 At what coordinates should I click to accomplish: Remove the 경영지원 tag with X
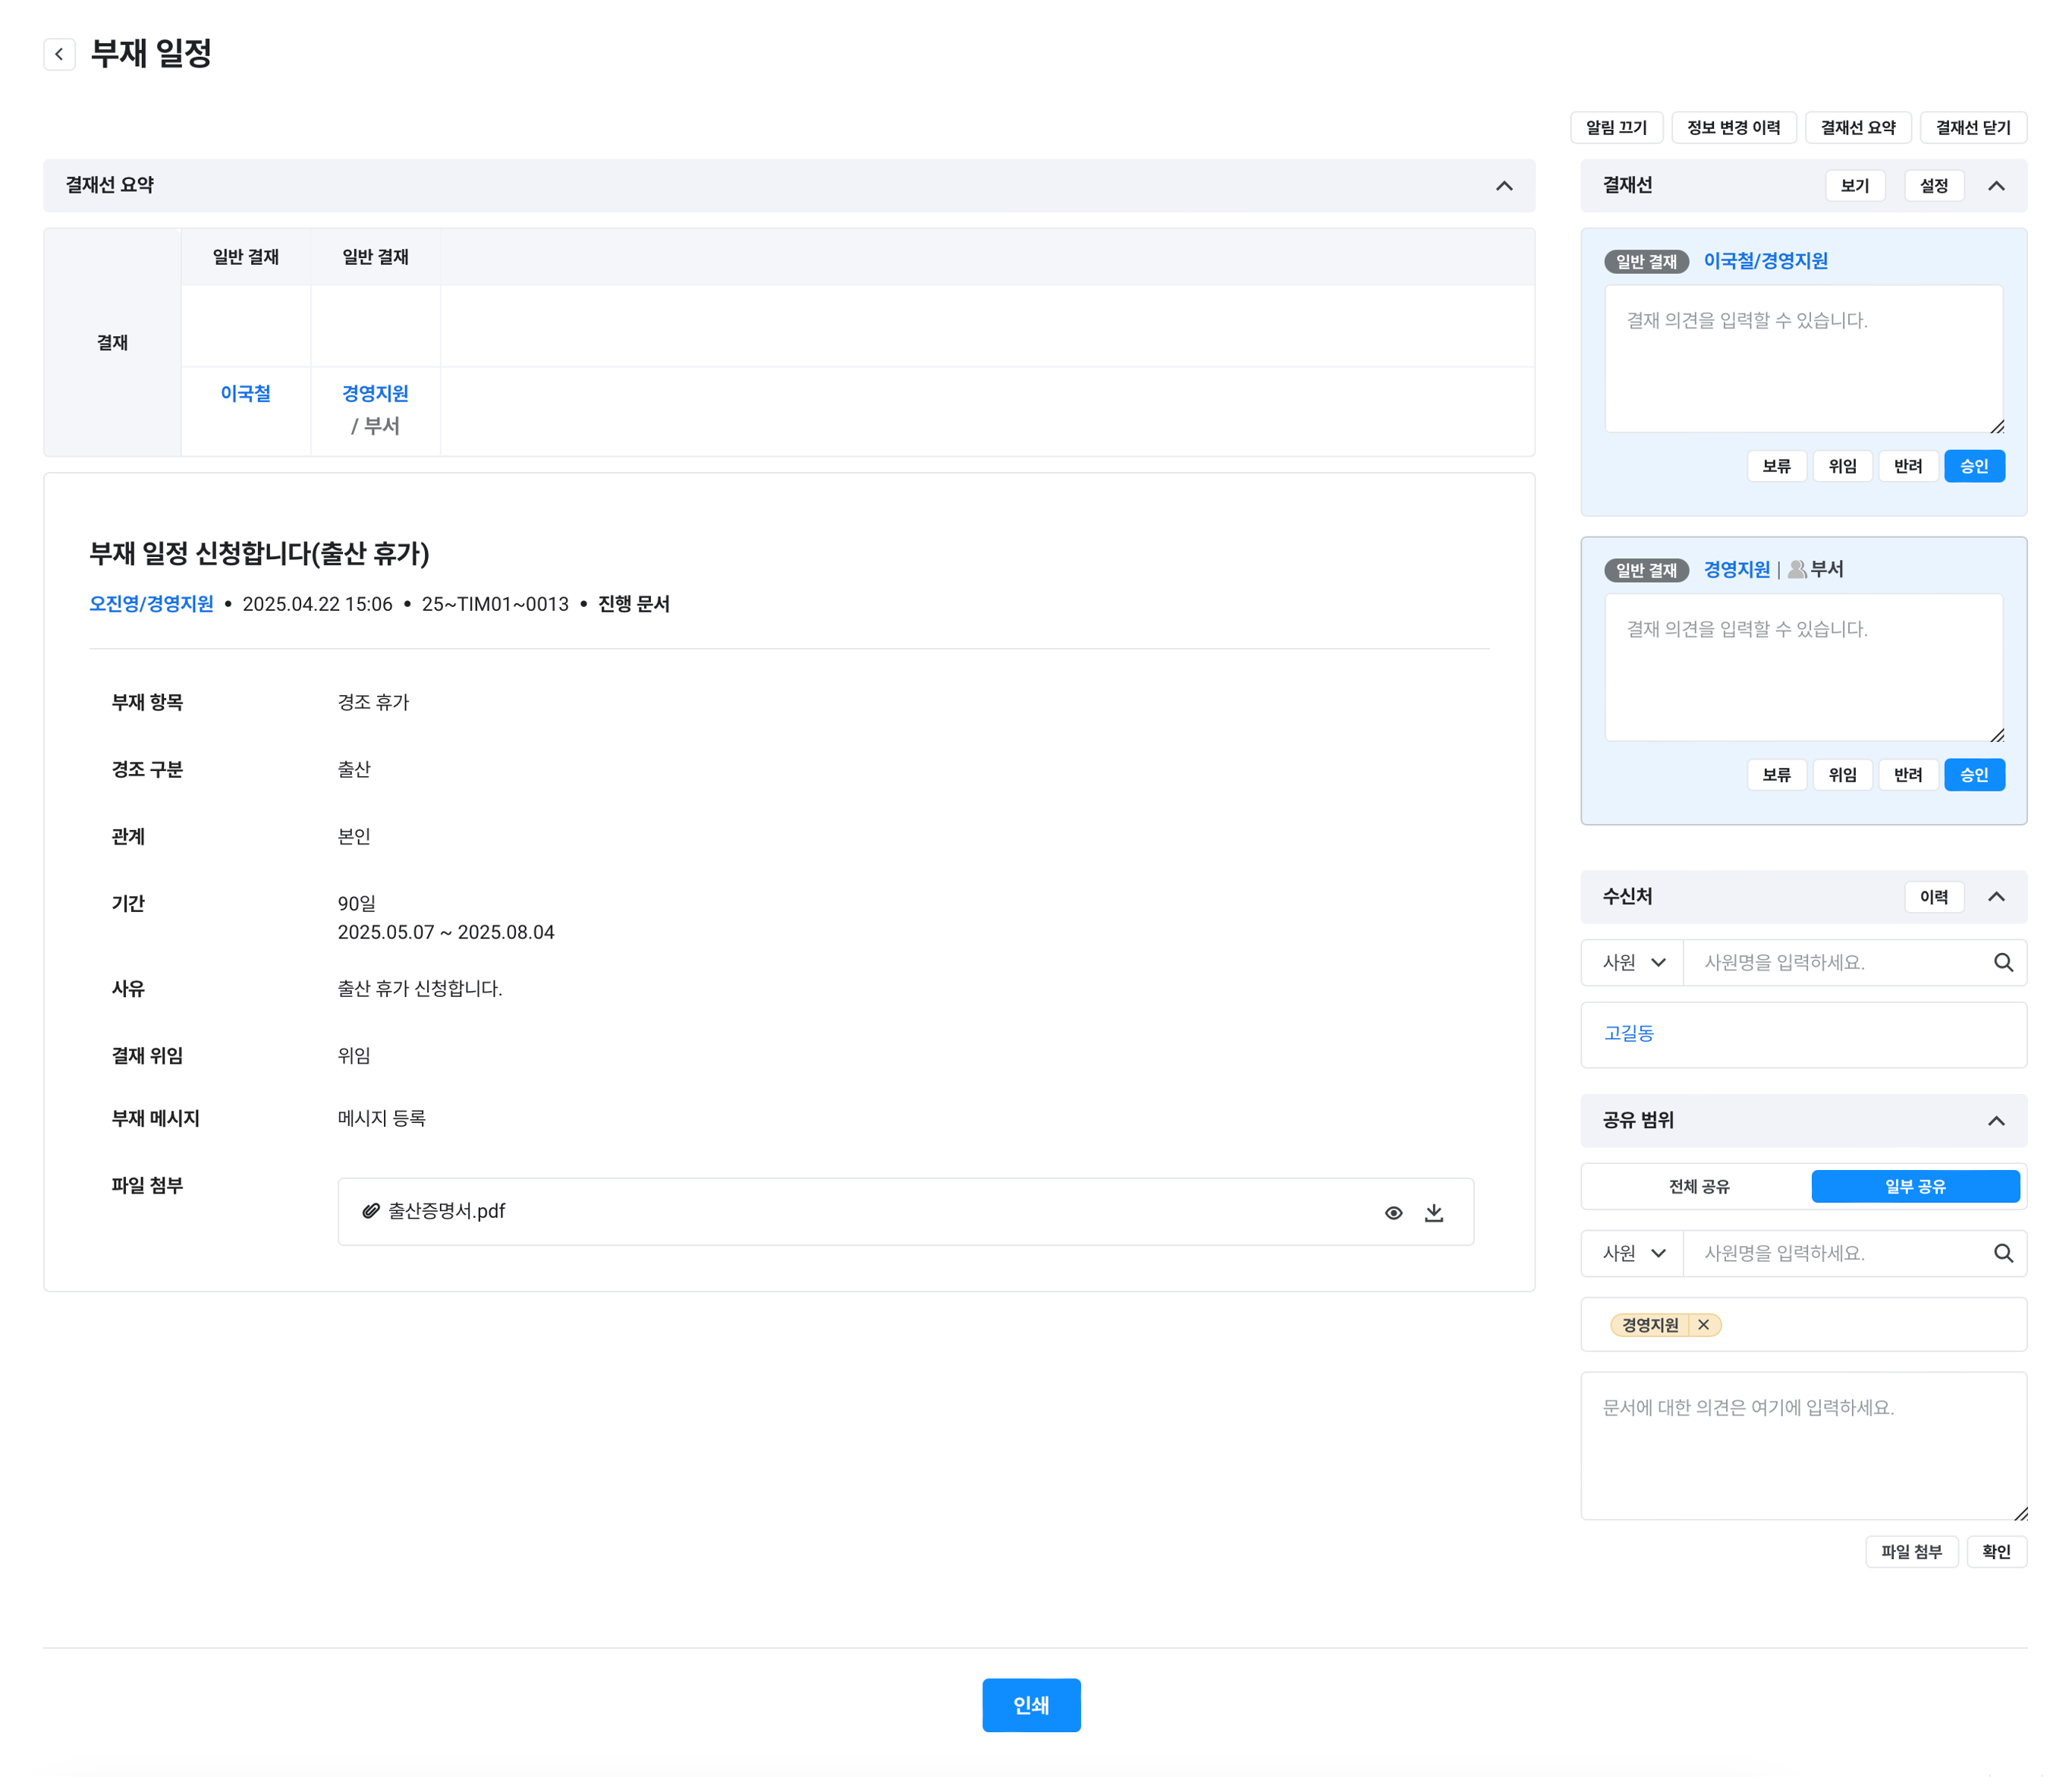(1703, 1325)
